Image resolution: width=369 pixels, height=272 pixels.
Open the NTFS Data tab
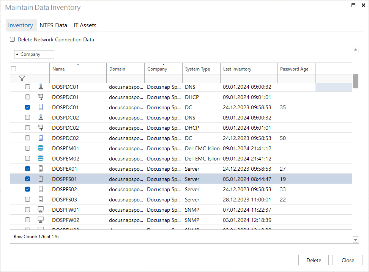coord(54,25)
